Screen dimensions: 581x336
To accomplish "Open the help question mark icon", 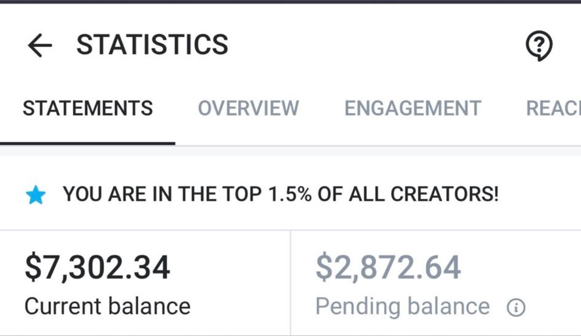I will 539,45.
